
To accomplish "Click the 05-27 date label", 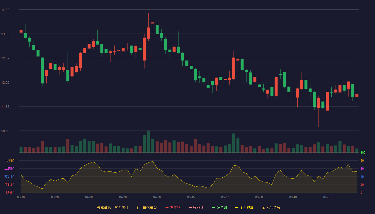I will pos(225,197).
